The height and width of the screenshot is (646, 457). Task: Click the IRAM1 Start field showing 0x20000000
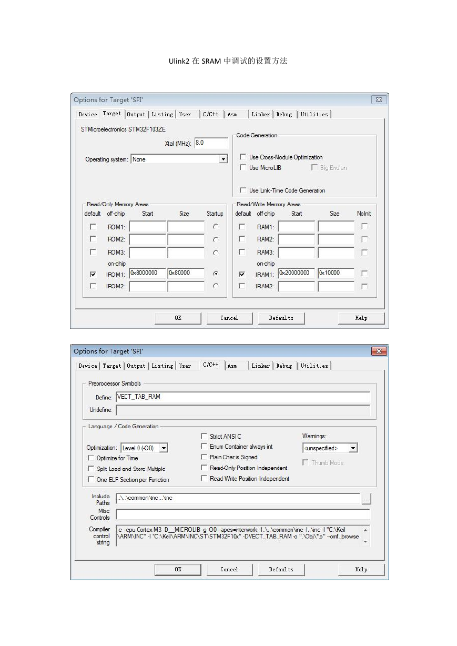coord(297,274)
